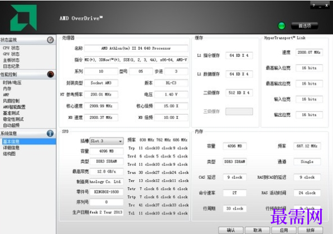Click the 应用 apply button
Image resolution: width=333 pixels, height=234 pixels.
point(284,230)
